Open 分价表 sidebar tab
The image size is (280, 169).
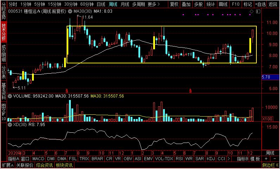pos(4,72)
